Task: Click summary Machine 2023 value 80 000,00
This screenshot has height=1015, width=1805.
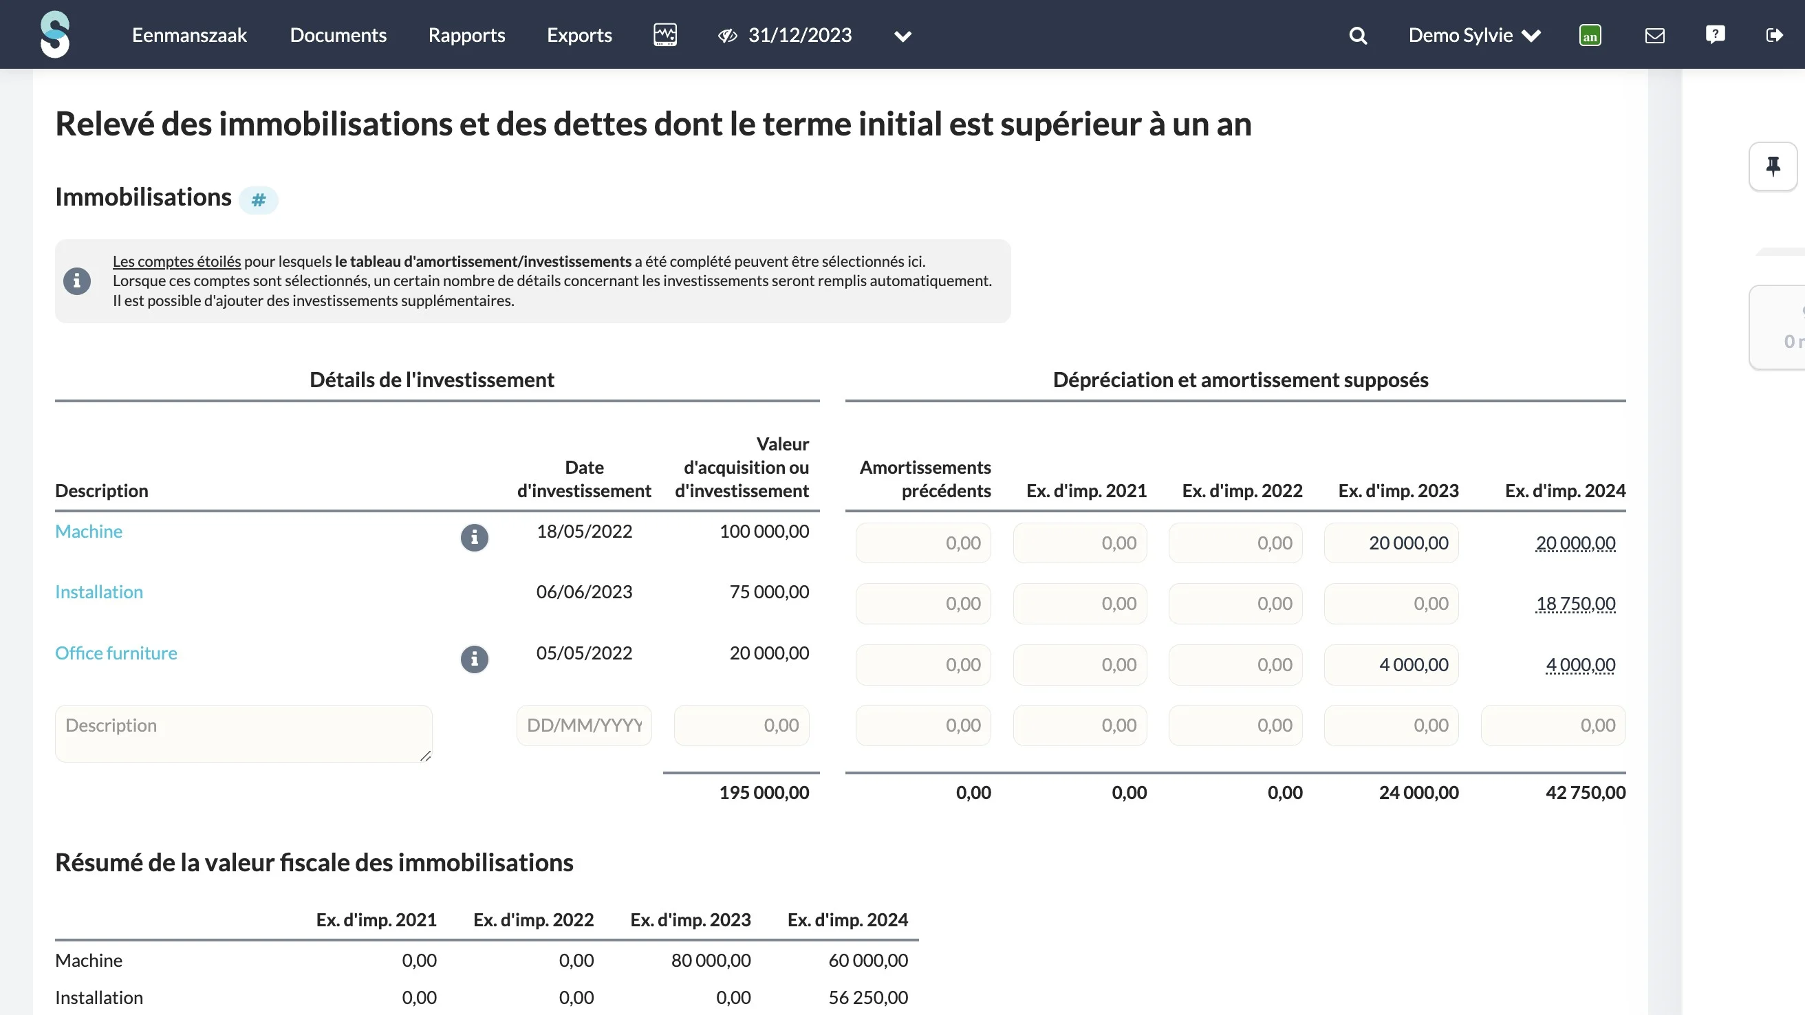Action: pyautogui.click(x=711, y=961)
